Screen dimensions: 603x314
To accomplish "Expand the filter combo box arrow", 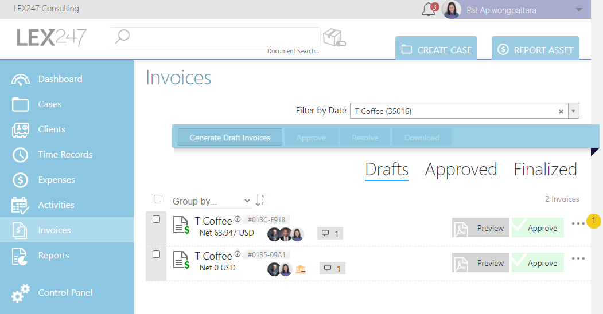I will 573,111.
